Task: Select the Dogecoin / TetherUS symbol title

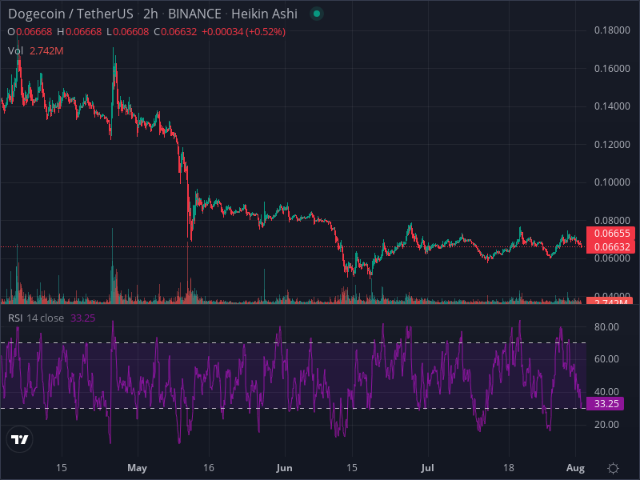Action: (70, 14)
